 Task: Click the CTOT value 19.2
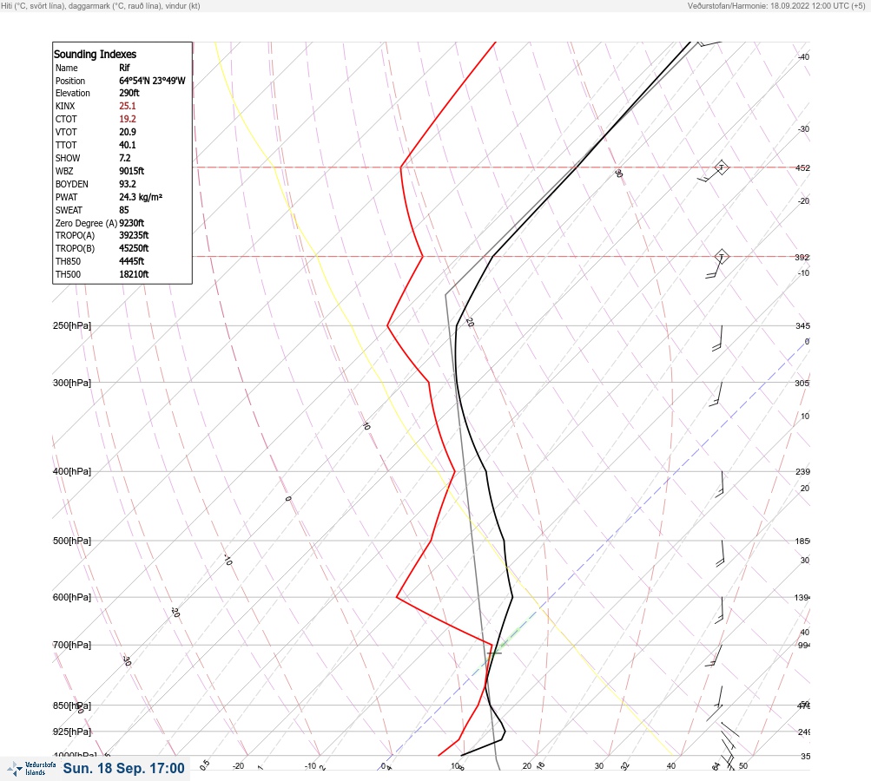click(127, 119)
